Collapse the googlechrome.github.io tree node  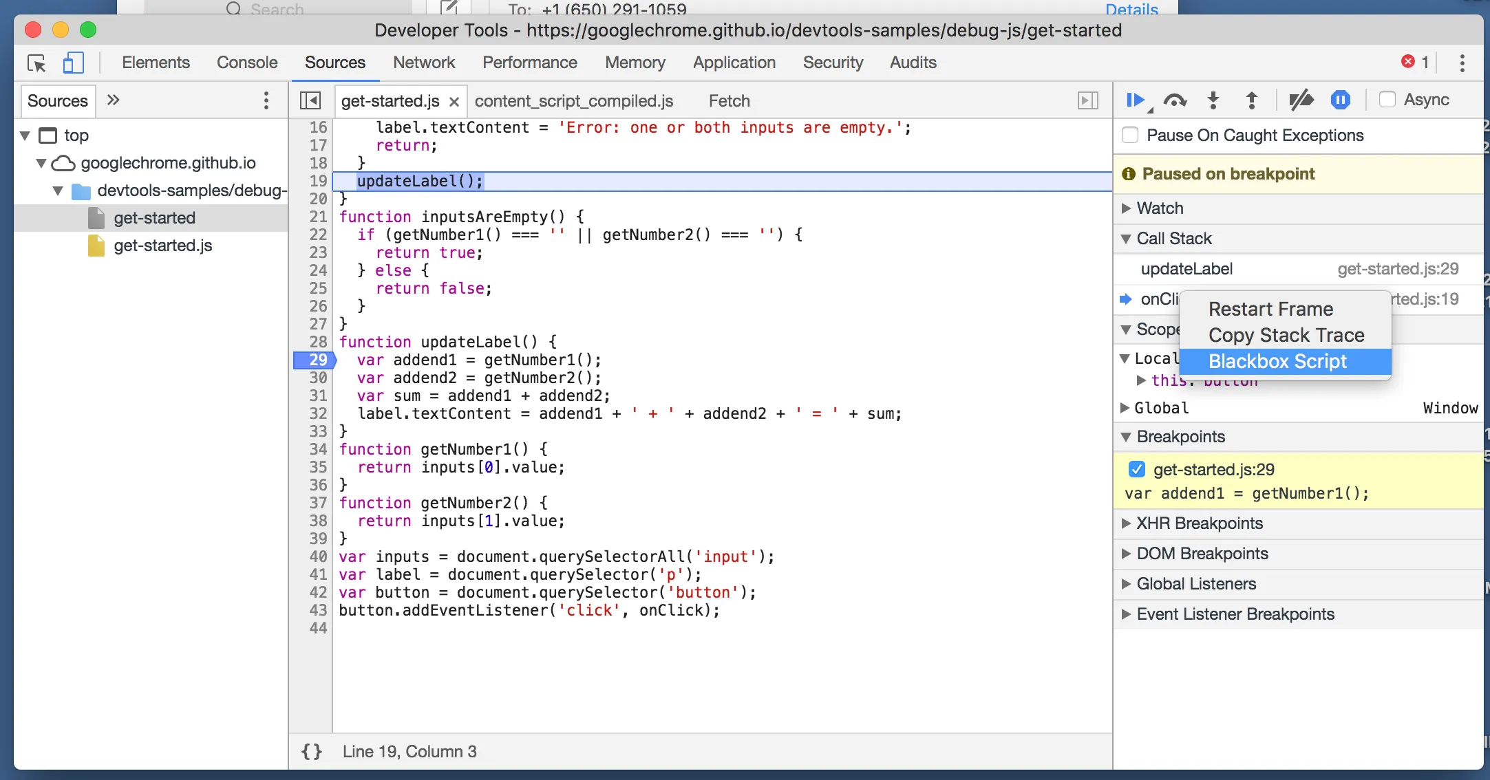tap(41, 163)
